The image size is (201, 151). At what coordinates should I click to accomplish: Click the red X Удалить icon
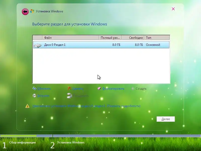69,88
